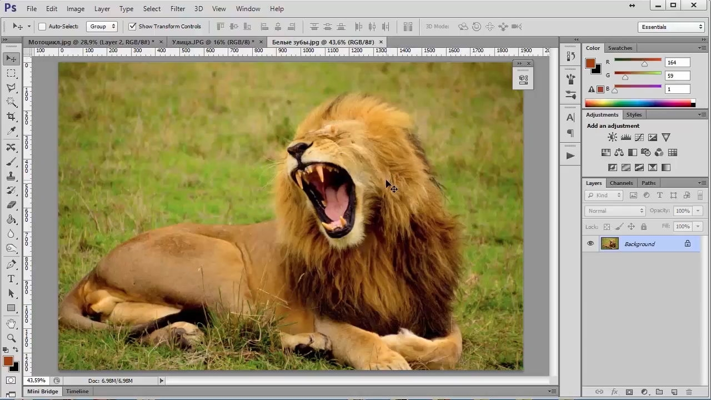Select the Eyedropper tool
Image resolution: width=711 pixels, height=400 pixels.
tap(11, 132)
